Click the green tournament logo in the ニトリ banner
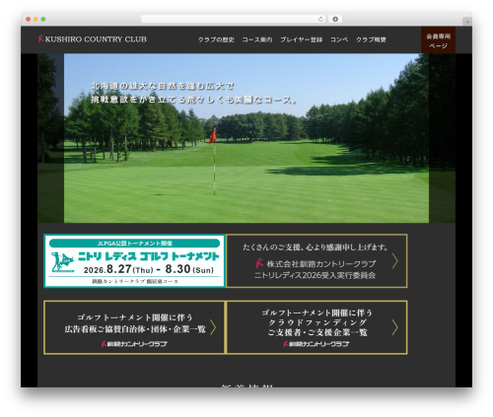The image size is (493, 417). (x=62, y=262)
